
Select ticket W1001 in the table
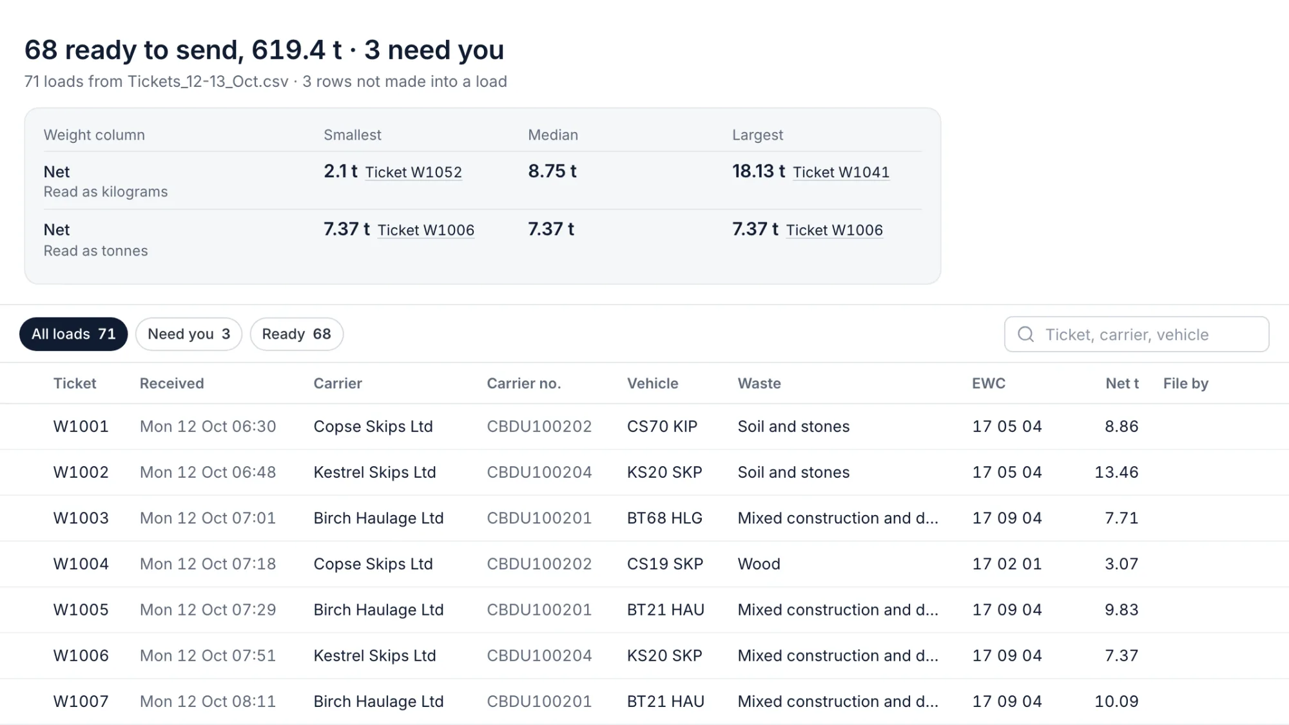(81, 426)
